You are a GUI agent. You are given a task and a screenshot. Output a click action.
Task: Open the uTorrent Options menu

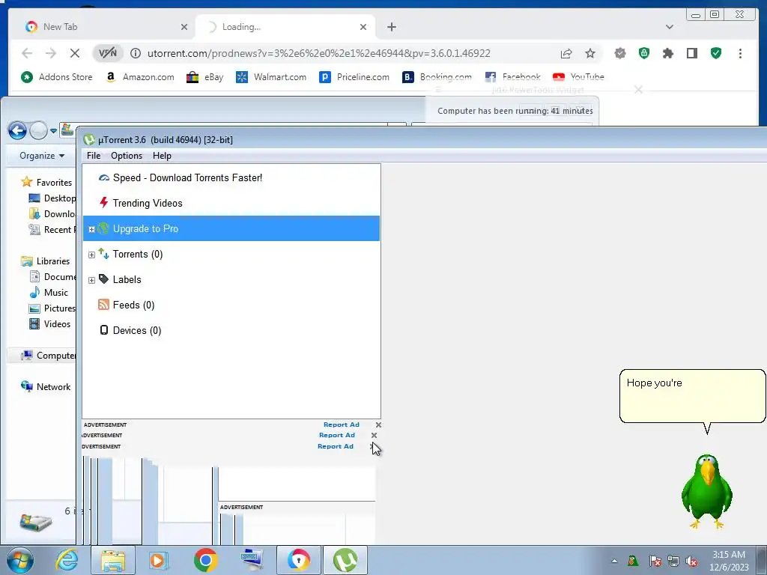[126, 156]
